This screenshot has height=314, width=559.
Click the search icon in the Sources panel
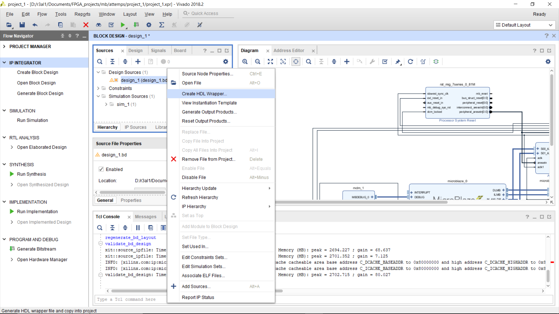click(100, 61)
